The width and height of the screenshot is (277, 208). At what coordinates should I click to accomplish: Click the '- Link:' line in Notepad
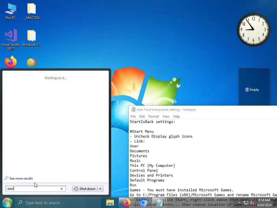pos(137,141)
